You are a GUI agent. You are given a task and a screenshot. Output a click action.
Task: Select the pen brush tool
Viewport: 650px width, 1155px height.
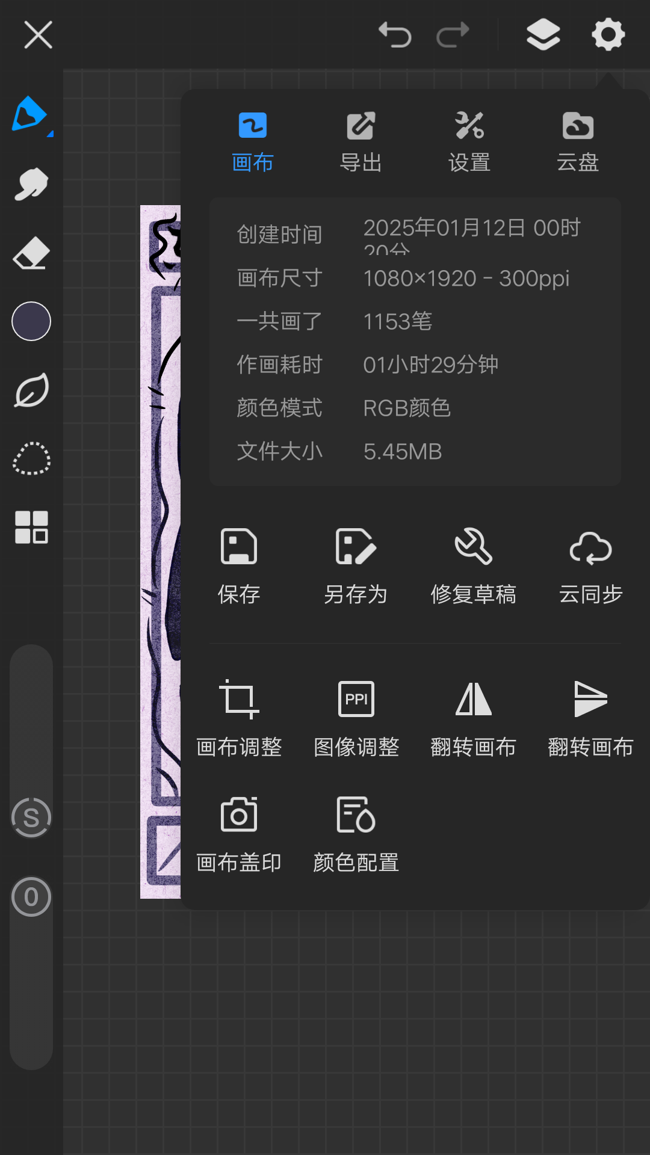tap(31, 114)
